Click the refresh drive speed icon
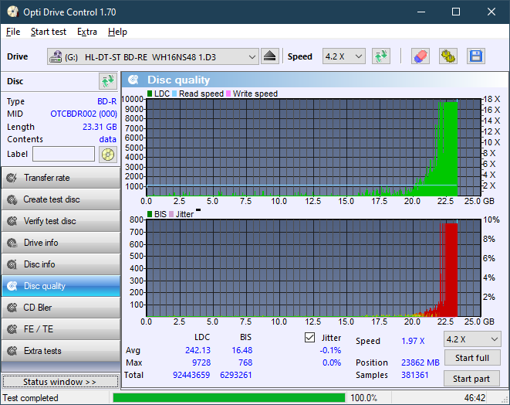510x405 pixels. tap(381, 56)
